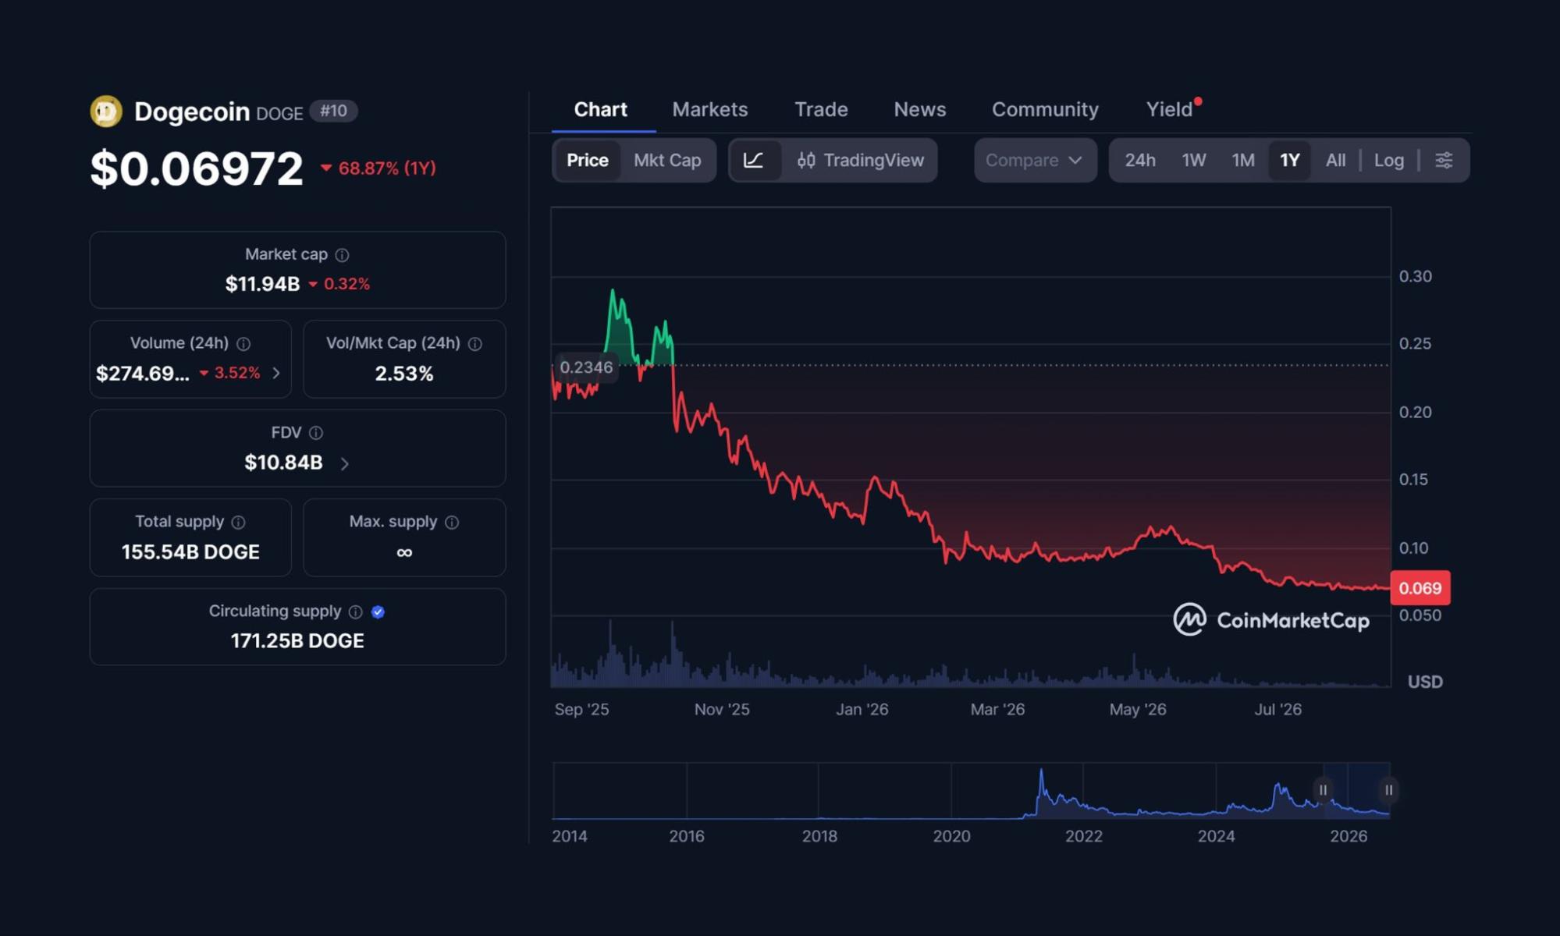Click the Dogecoin coin logo icon
The width and height of the screenshot is (1560, 936).
(106, 111)
